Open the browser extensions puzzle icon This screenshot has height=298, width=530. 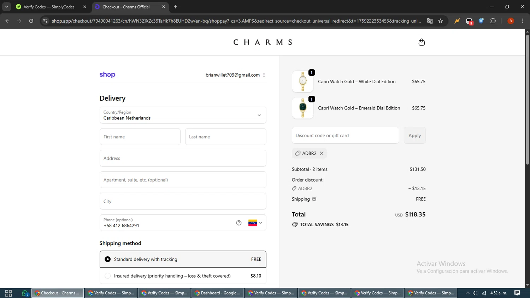click(493, 21)
